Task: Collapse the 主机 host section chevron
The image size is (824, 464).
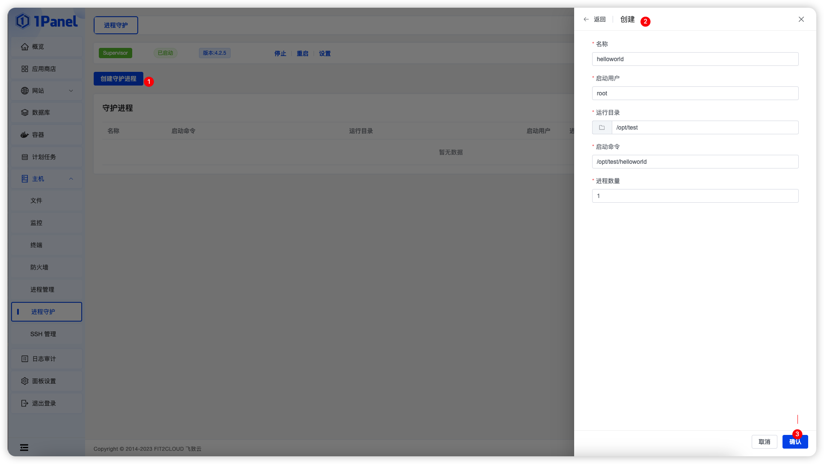Action: coord(71,178)
